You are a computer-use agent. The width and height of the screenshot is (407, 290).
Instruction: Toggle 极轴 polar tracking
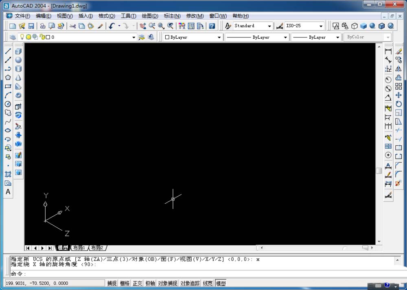(150, 283)
